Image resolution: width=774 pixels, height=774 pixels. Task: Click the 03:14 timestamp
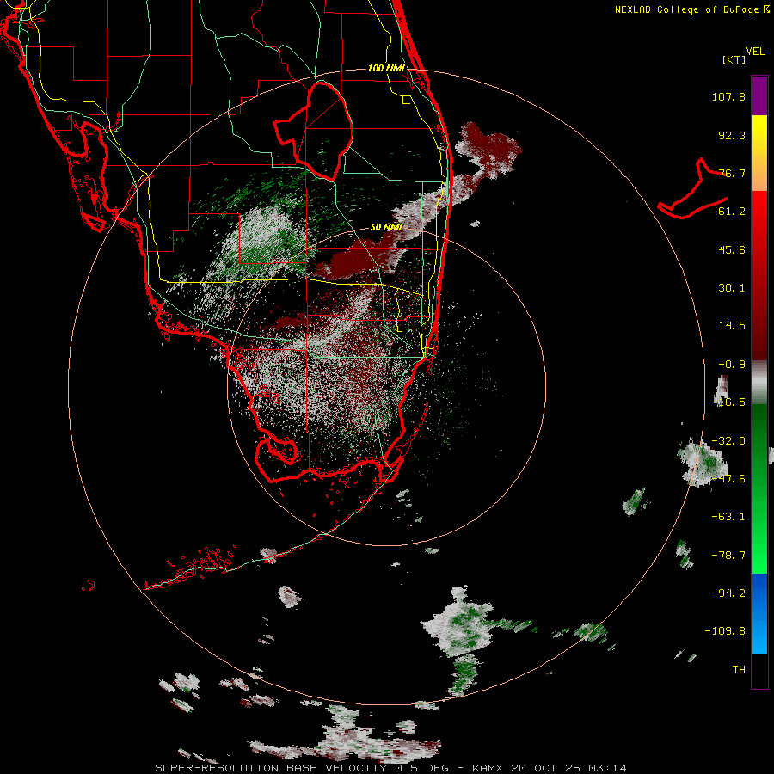[608, 768]
